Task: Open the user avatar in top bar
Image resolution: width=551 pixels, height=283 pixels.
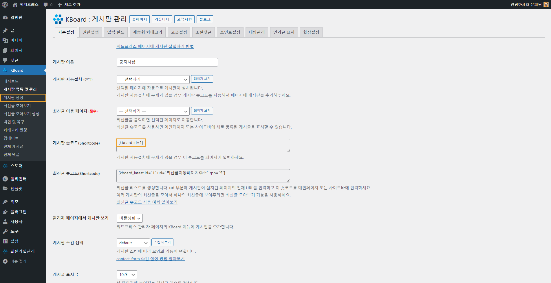Action: pyautogui.click(x=546, y=5)
